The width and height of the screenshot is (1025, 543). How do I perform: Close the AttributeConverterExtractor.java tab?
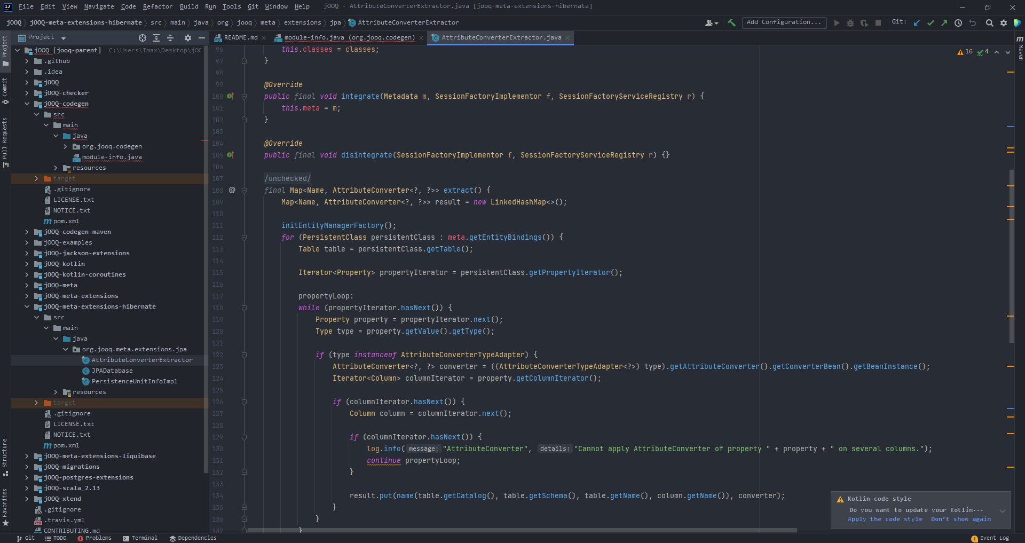tap(567, 38)
